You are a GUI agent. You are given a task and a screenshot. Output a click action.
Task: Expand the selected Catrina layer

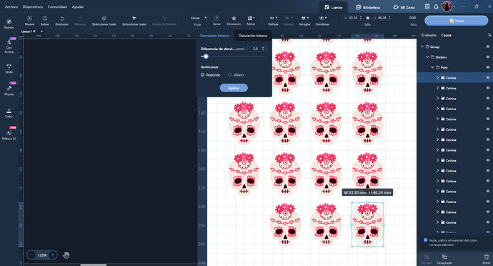click(x=437, y=78)
